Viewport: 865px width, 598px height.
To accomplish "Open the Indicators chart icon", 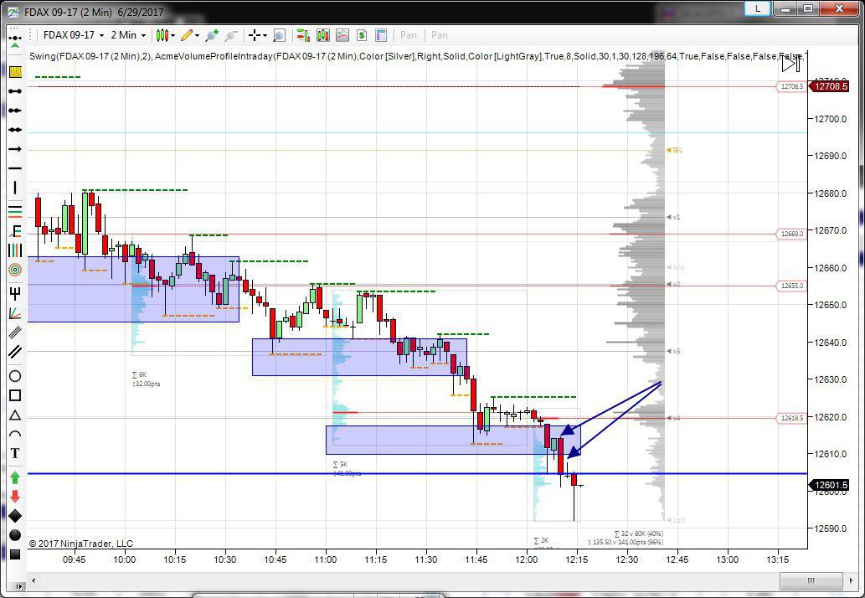I will 342,35.
